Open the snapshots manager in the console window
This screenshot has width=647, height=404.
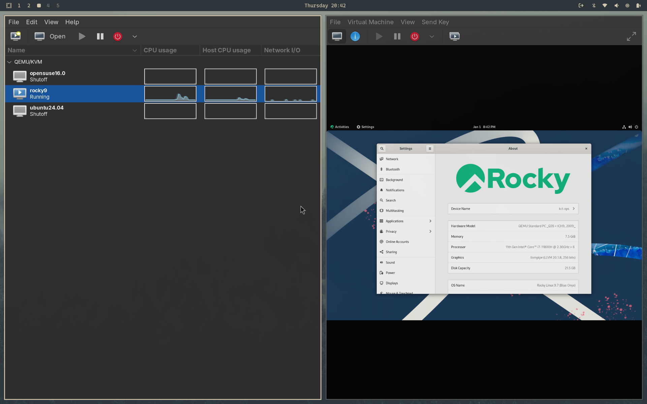click(x=455, y=36)
